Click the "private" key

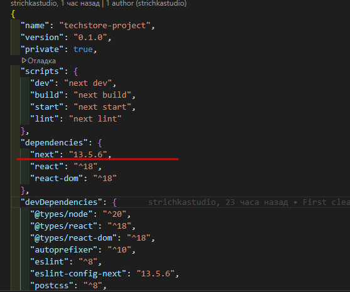[x=42, y=50]
